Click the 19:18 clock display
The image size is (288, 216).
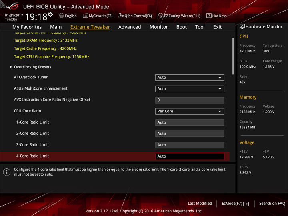[x=36, y=17]
